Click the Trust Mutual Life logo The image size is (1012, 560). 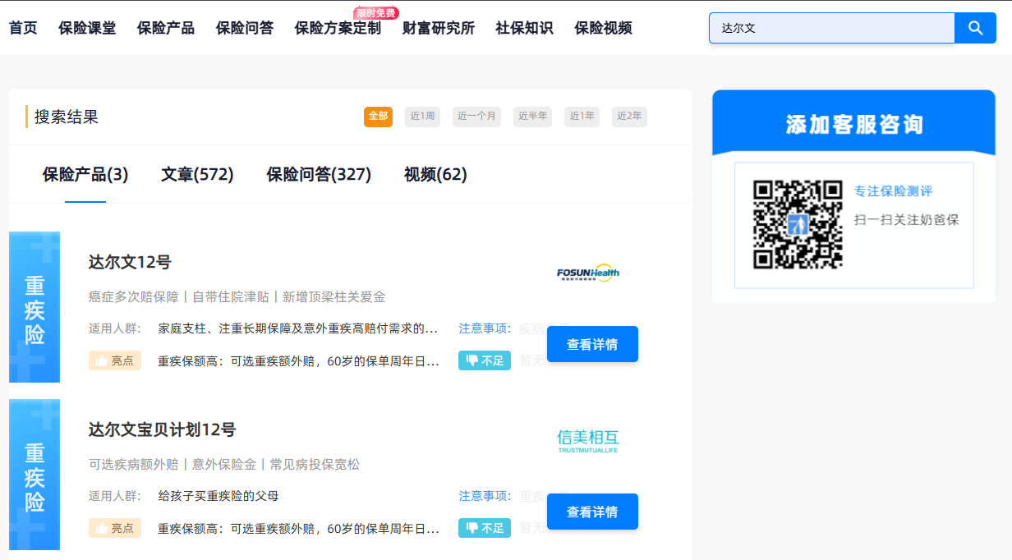click(587, 441)
